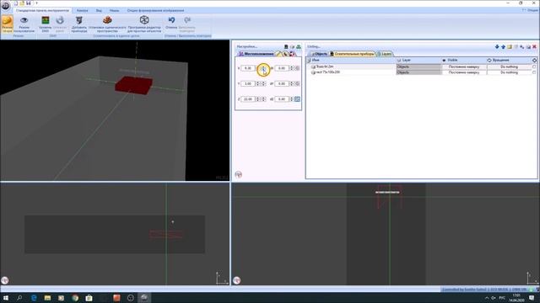The width and height of the screenshot is (540, 303).
Task: Open the stage space setup tool
Action: pyautogui.click(x=107, y=24)
